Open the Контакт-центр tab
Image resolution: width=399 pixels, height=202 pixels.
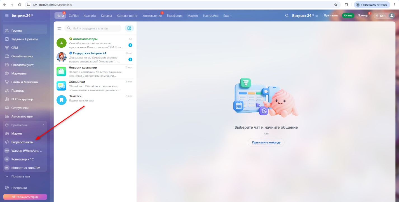[x=127, y=16]
